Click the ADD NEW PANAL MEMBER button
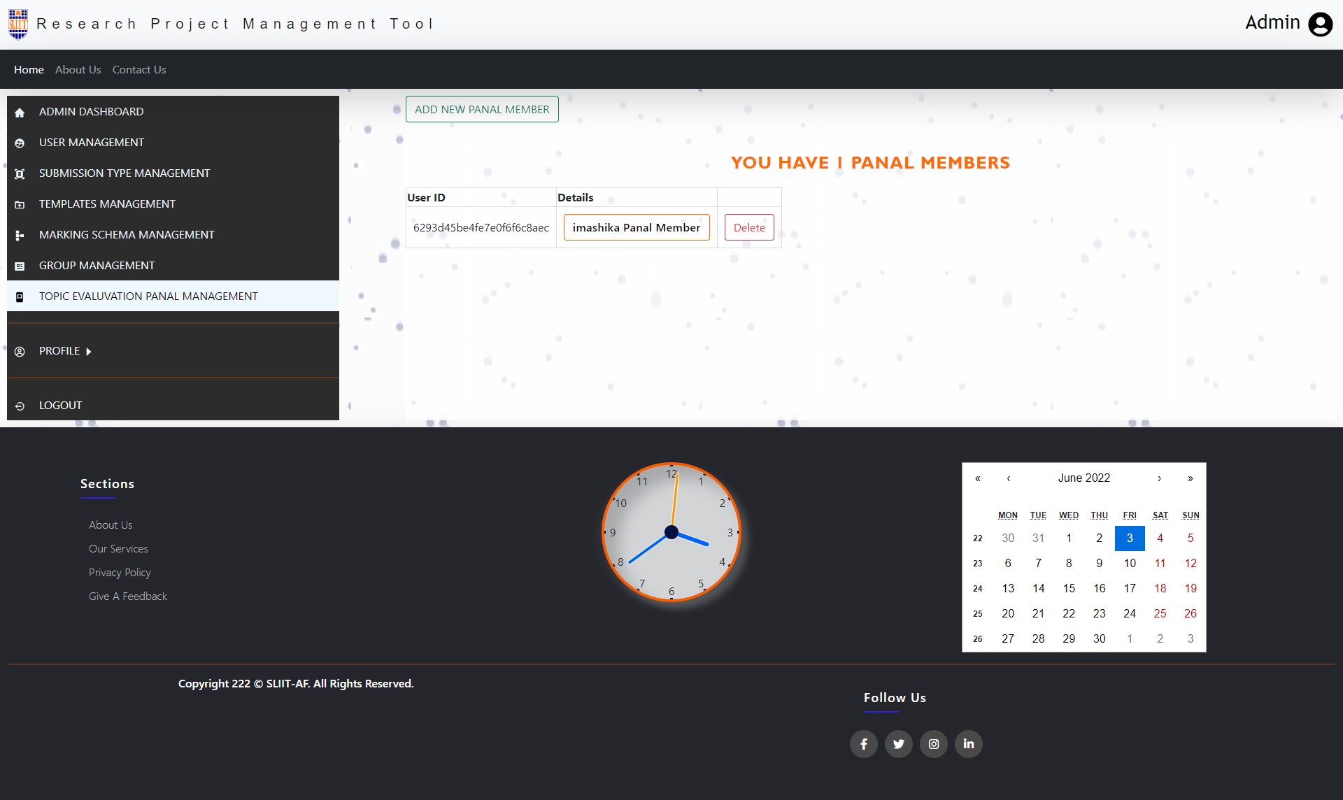 (482, 110)
